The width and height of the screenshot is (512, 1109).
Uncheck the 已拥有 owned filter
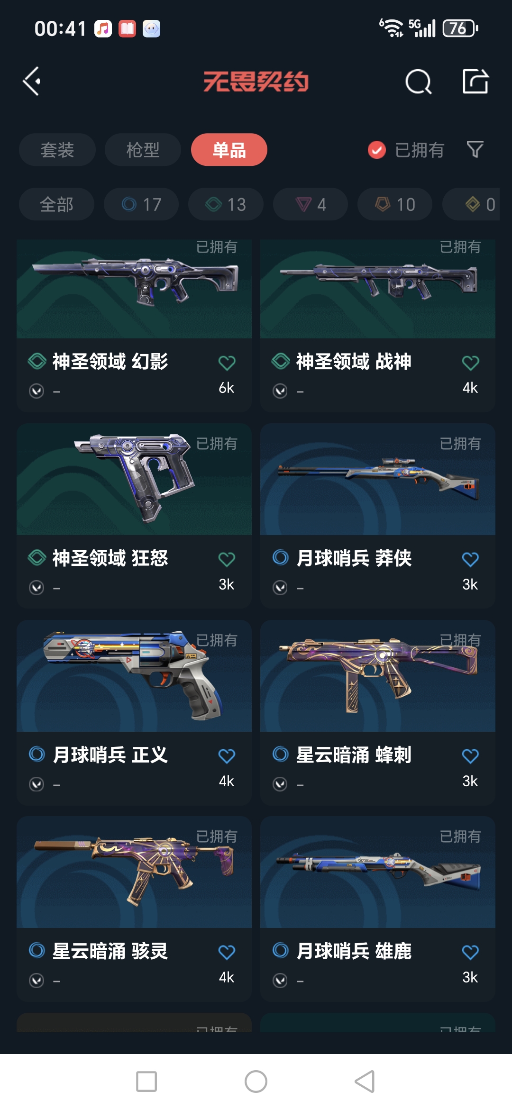tap(377, 150)
